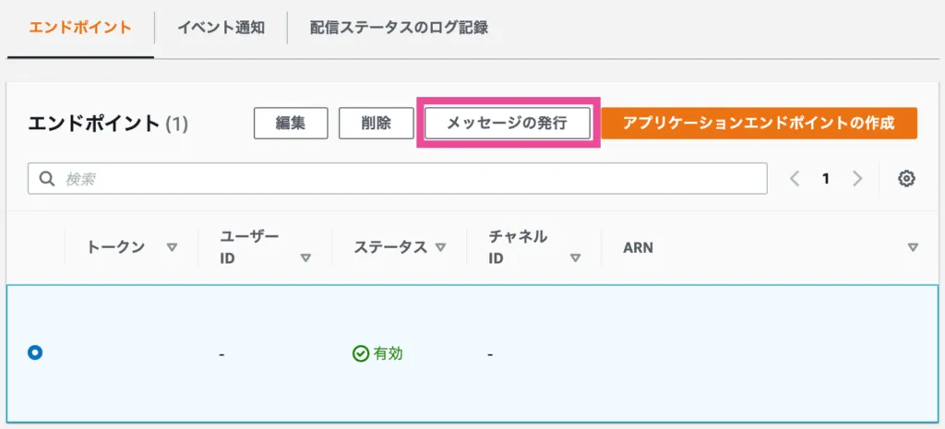Click アプリケーションエンドポイントの作成 button
The image size is (945, 429).
pos(759,124)
